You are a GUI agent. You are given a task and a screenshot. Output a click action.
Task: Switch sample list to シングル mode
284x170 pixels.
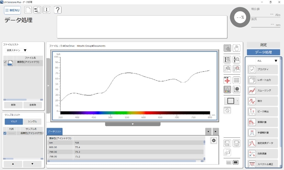[32, 121]
